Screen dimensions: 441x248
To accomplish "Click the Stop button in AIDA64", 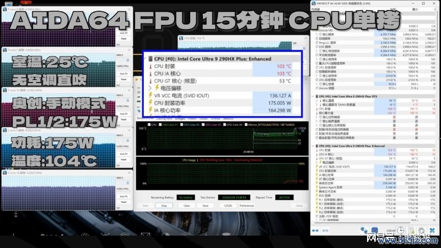I will pyautogui.click(x=164, y=206).
